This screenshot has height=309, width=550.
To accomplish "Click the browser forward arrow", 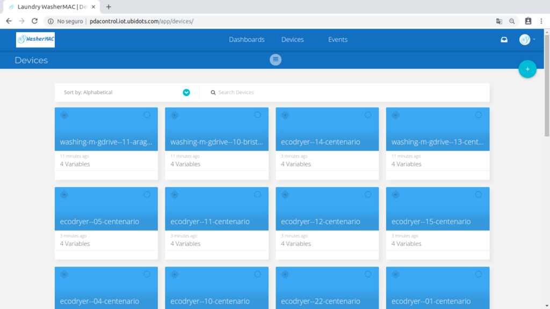I will pyautogui.click(x=21, y=21).
